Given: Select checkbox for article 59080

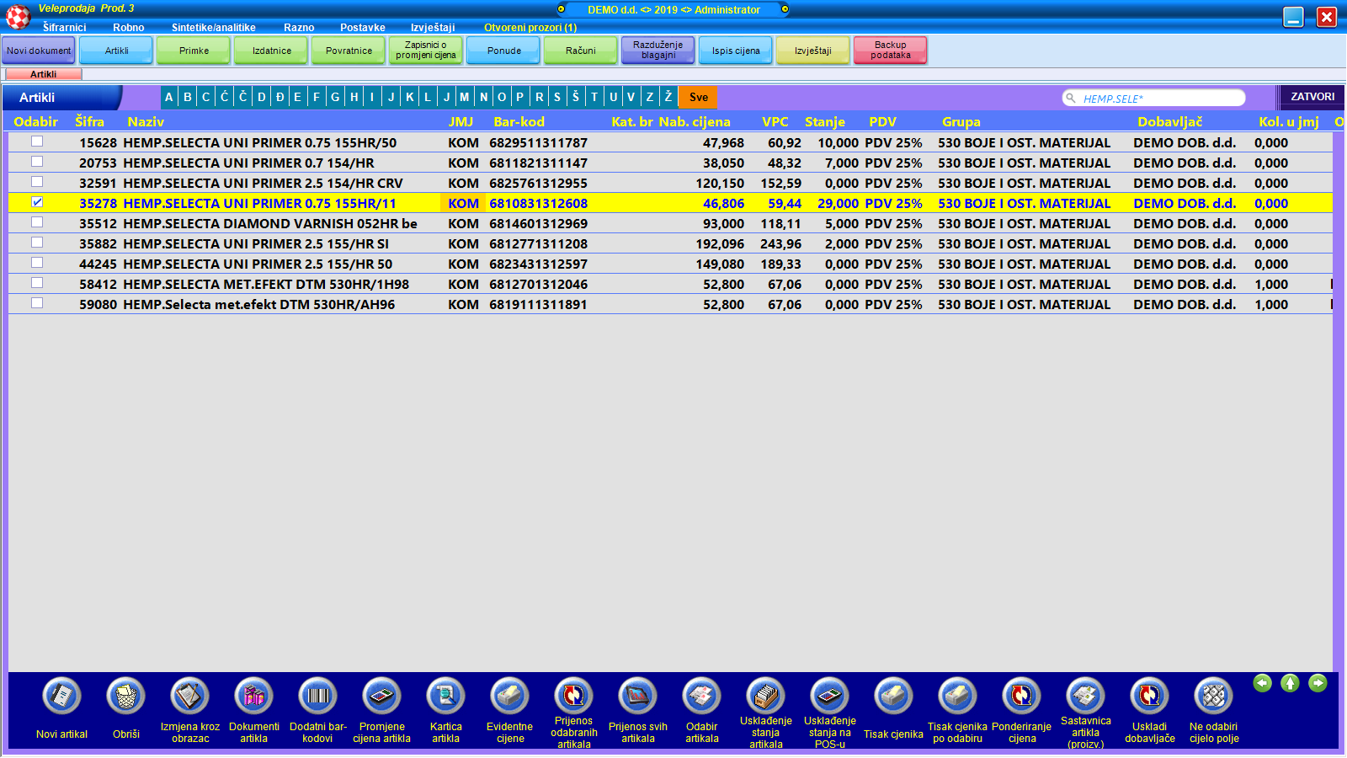Looking at the screenshot, I should pos(37,303).
